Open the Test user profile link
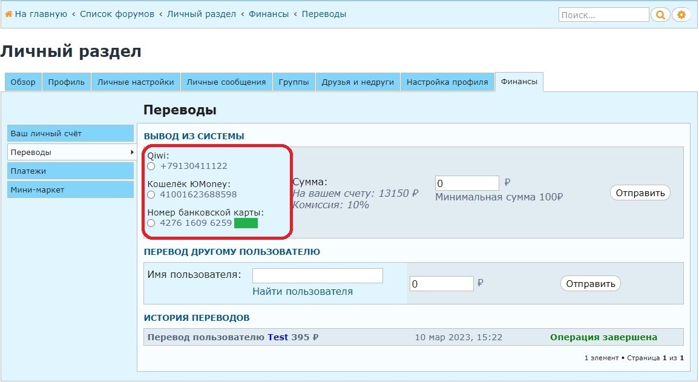The height and width of the screenshot is (382, 699). tap(278, 337)
